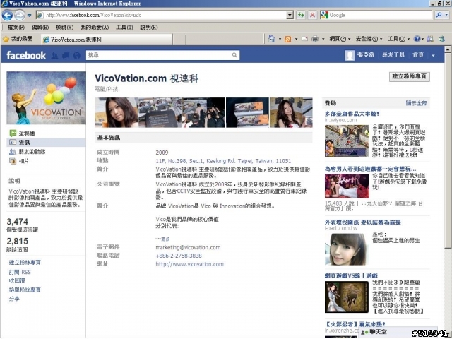The width and height of the screenshot is (452, 339).
Task: Select the VicoVation.com 視連科 browser tab
Action: coord(107,40)
